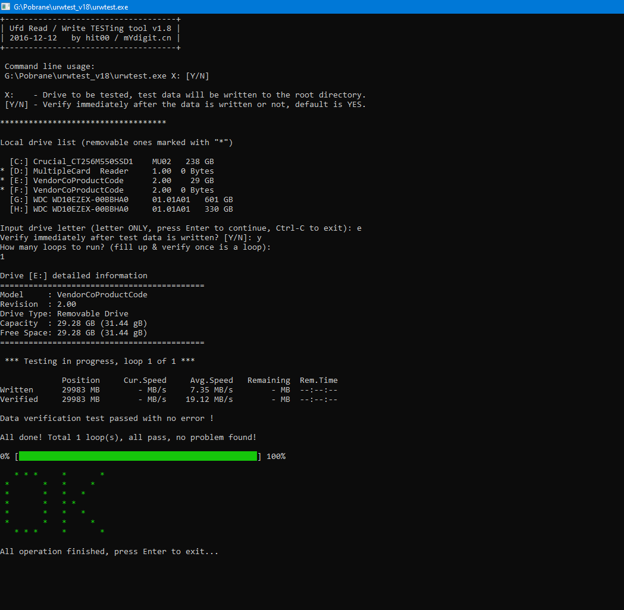
Task: Click the 'Remaining' column header
Action: (269, 380)
